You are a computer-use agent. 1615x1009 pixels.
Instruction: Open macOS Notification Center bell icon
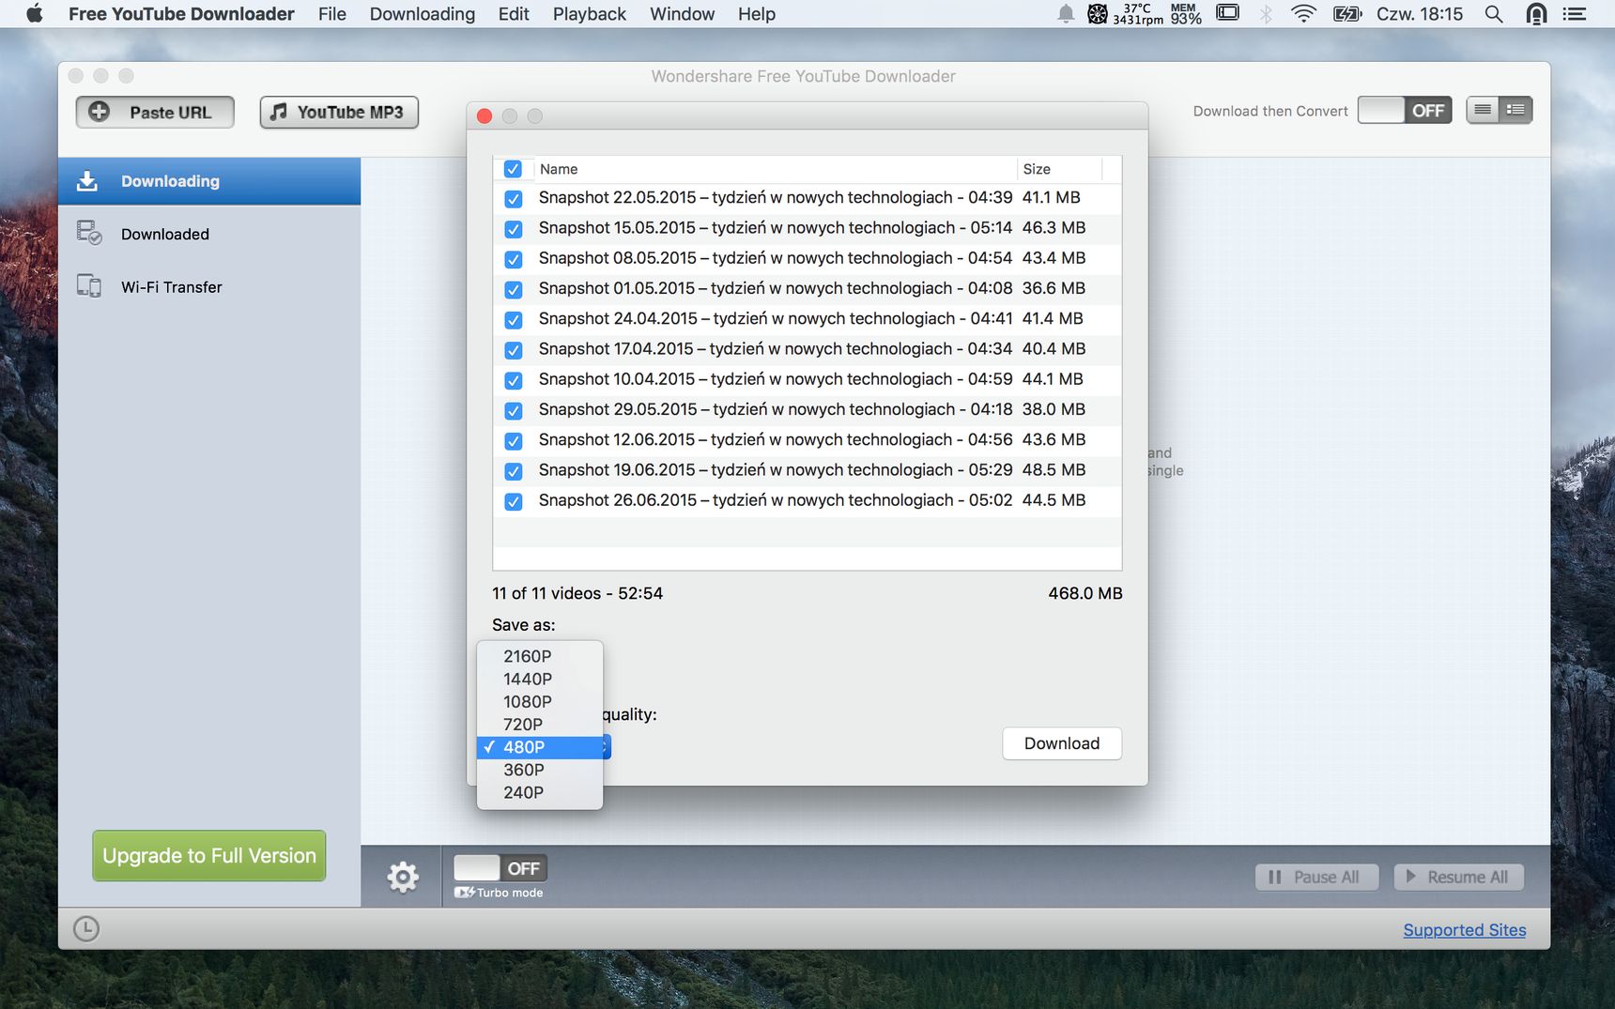1066,14
